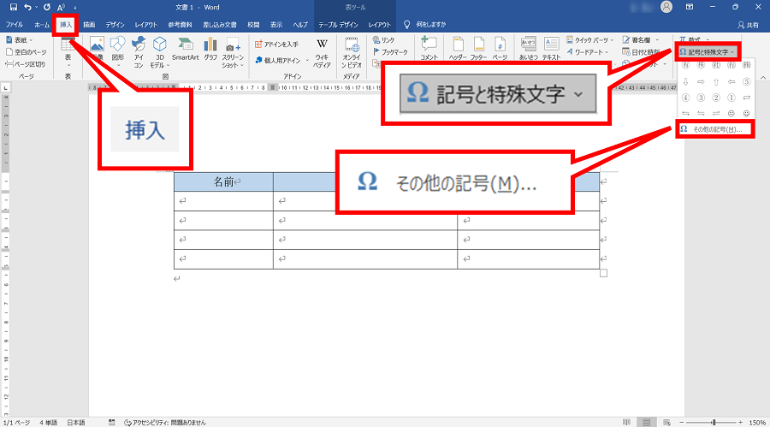
Task: Insert the smiling face ☺ symbol
Action: click(746, 113)
